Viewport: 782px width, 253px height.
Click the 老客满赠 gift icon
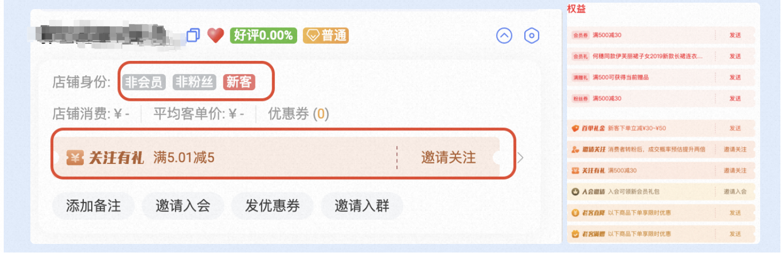[575, 234]
